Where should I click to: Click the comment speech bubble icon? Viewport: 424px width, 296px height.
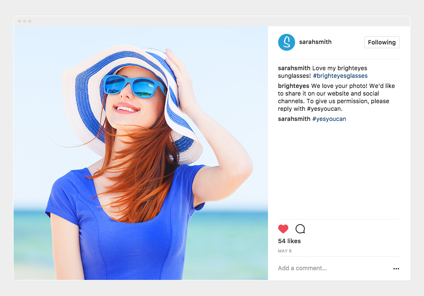(x=300, y=229)
